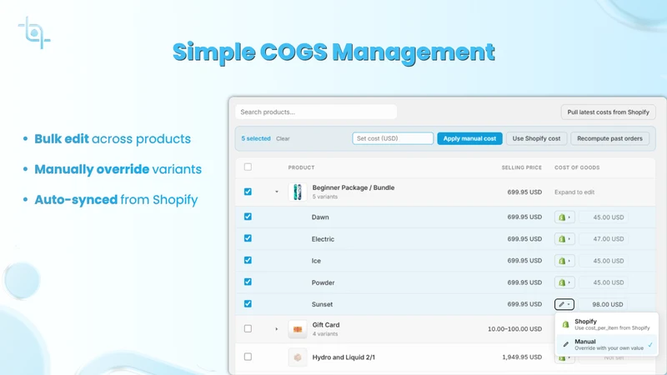Click the Powder 45.00 USD cost field
This screenshot has height=375, width=667.
[x=603, y=282]
